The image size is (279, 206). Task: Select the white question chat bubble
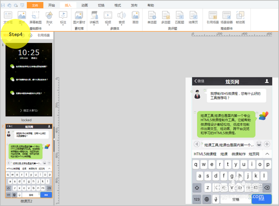pos(236,96)
